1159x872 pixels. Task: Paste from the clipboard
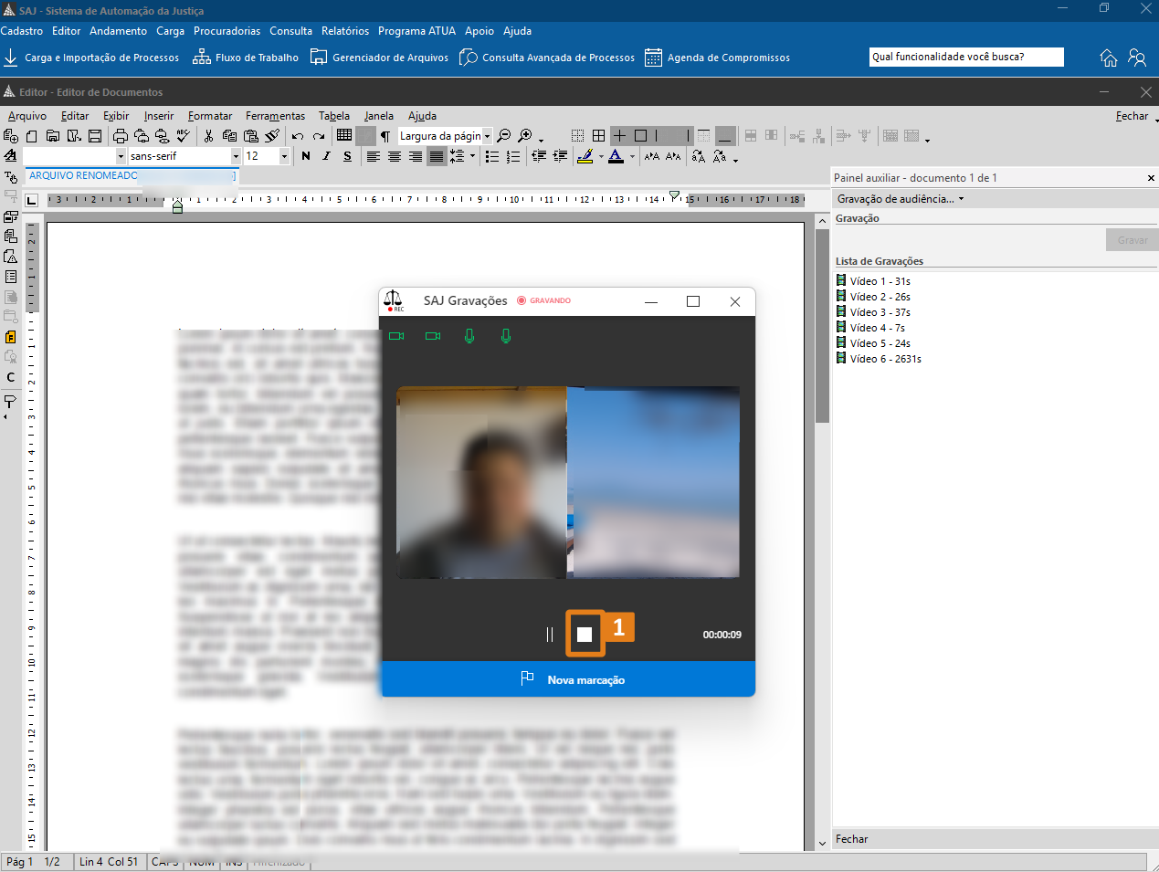(x=251, y=136)
